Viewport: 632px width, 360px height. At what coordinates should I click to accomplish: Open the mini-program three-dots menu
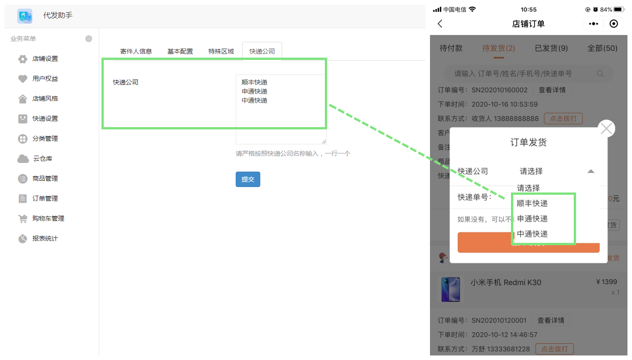tap(593, 24)
